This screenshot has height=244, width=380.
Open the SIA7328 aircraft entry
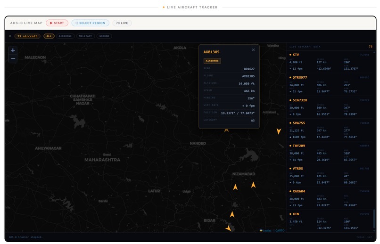(x=330, y=107)
